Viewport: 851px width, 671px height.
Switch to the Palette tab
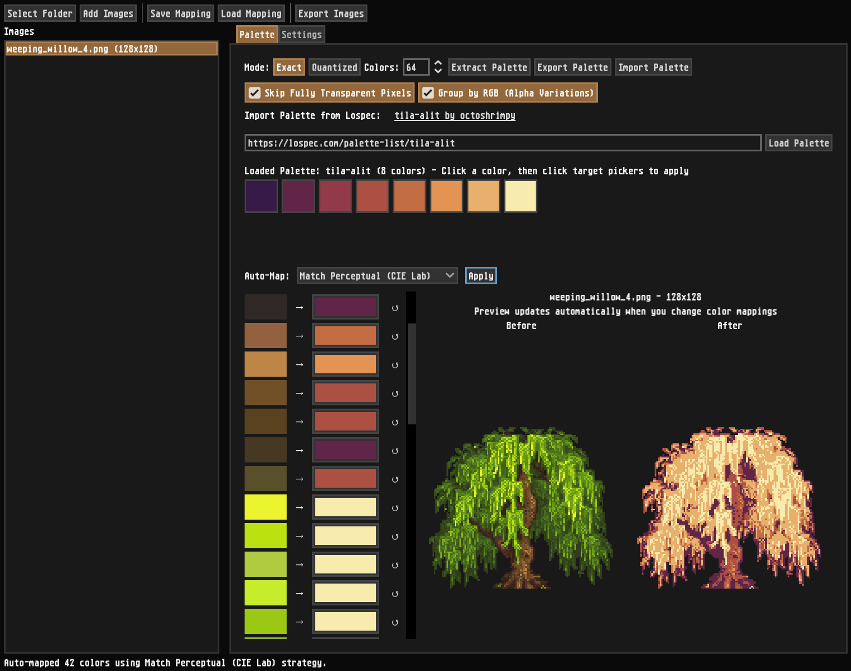tap(257, 35)
